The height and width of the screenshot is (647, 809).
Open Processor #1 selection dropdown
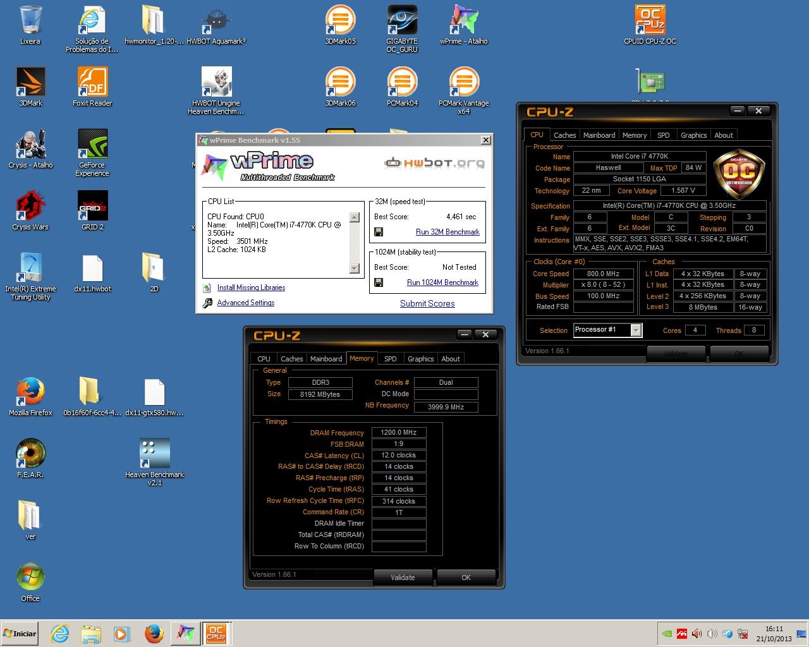click(x=636, y=330)
